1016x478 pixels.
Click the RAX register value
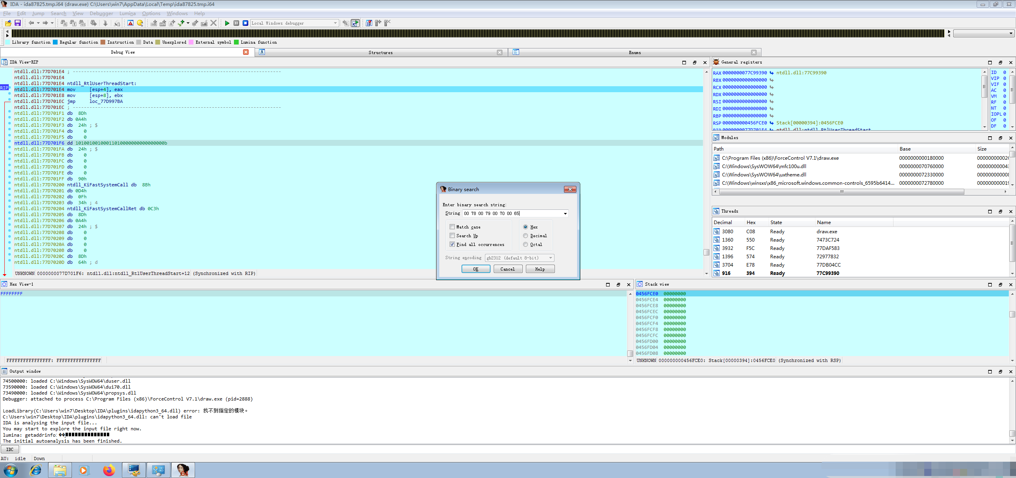pyautogui.click(x=744, y=73)
